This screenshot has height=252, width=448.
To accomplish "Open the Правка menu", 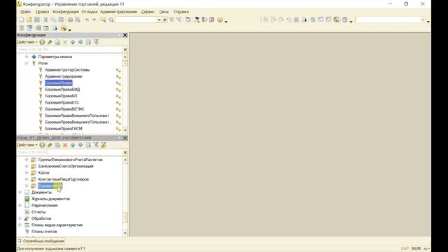I will [x=42, y=12].
